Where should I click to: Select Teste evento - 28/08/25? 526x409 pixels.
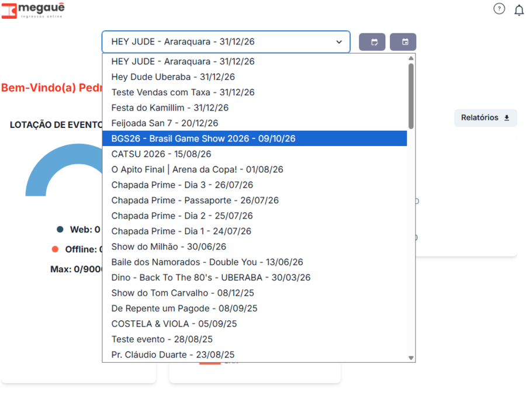[255, 339]
